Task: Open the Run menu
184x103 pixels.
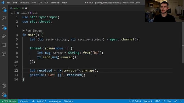Action: tap(46, 3)
